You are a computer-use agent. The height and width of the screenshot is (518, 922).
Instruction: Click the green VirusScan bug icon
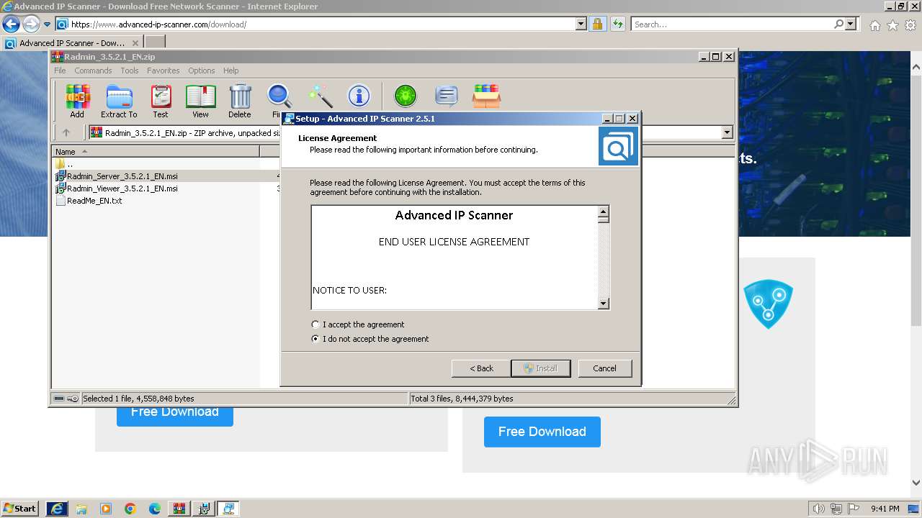[406, 96]
